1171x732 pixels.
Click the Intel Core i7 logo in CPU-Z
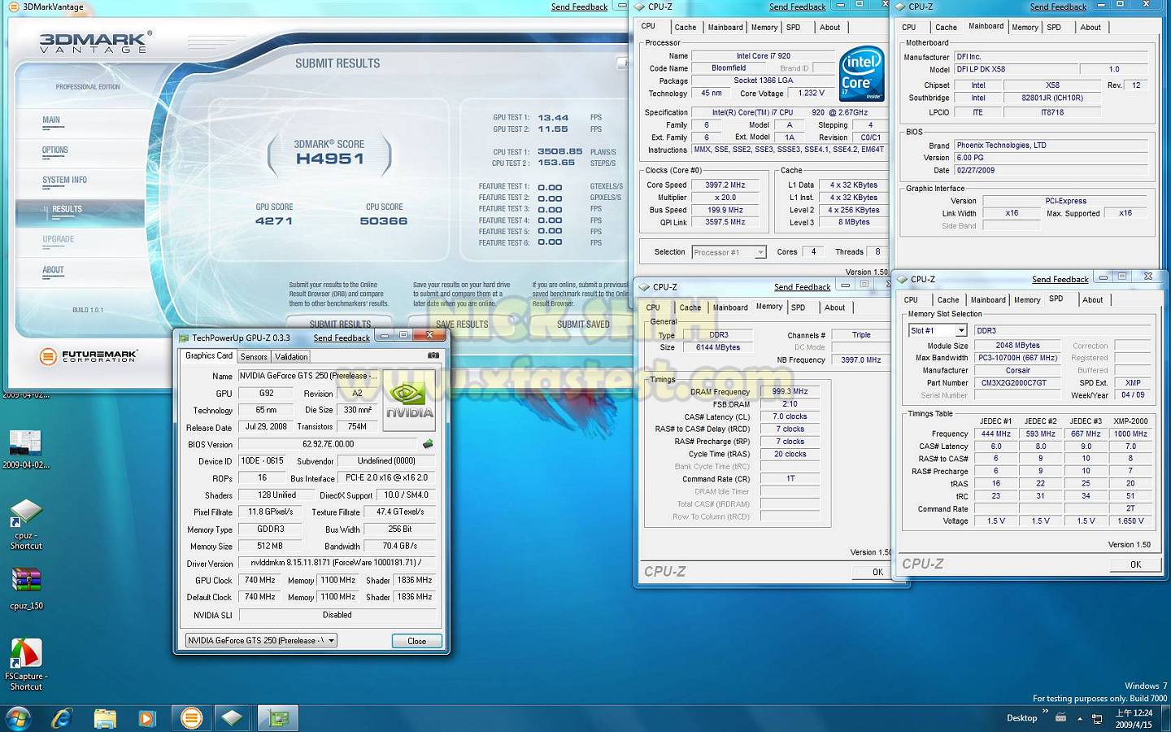[861, 74]
